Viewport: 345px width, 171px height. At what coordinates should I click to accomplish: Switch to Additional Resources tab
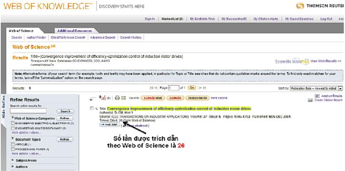click(x=74, y=31)
